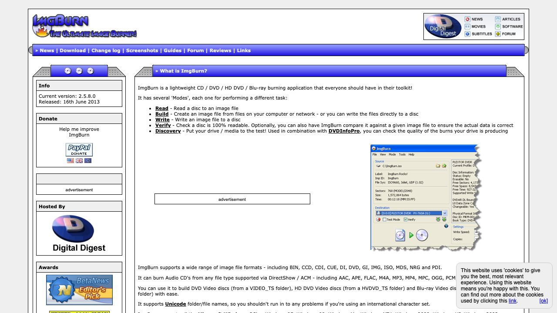This screenshot has height=313, width=557.
Task: Open Digital Digest ARTICLES icon link
Action: (x=507, y=19)
